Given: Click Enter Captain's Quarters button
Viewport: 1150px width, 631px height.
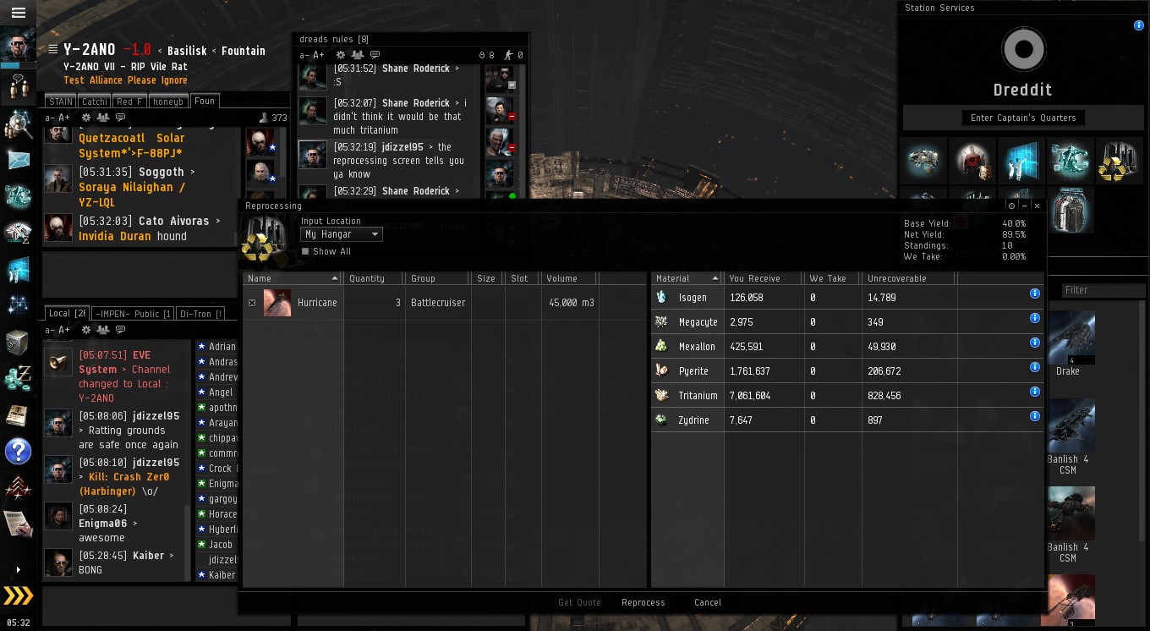Looking at the screenshot, I should (1023, 118).
